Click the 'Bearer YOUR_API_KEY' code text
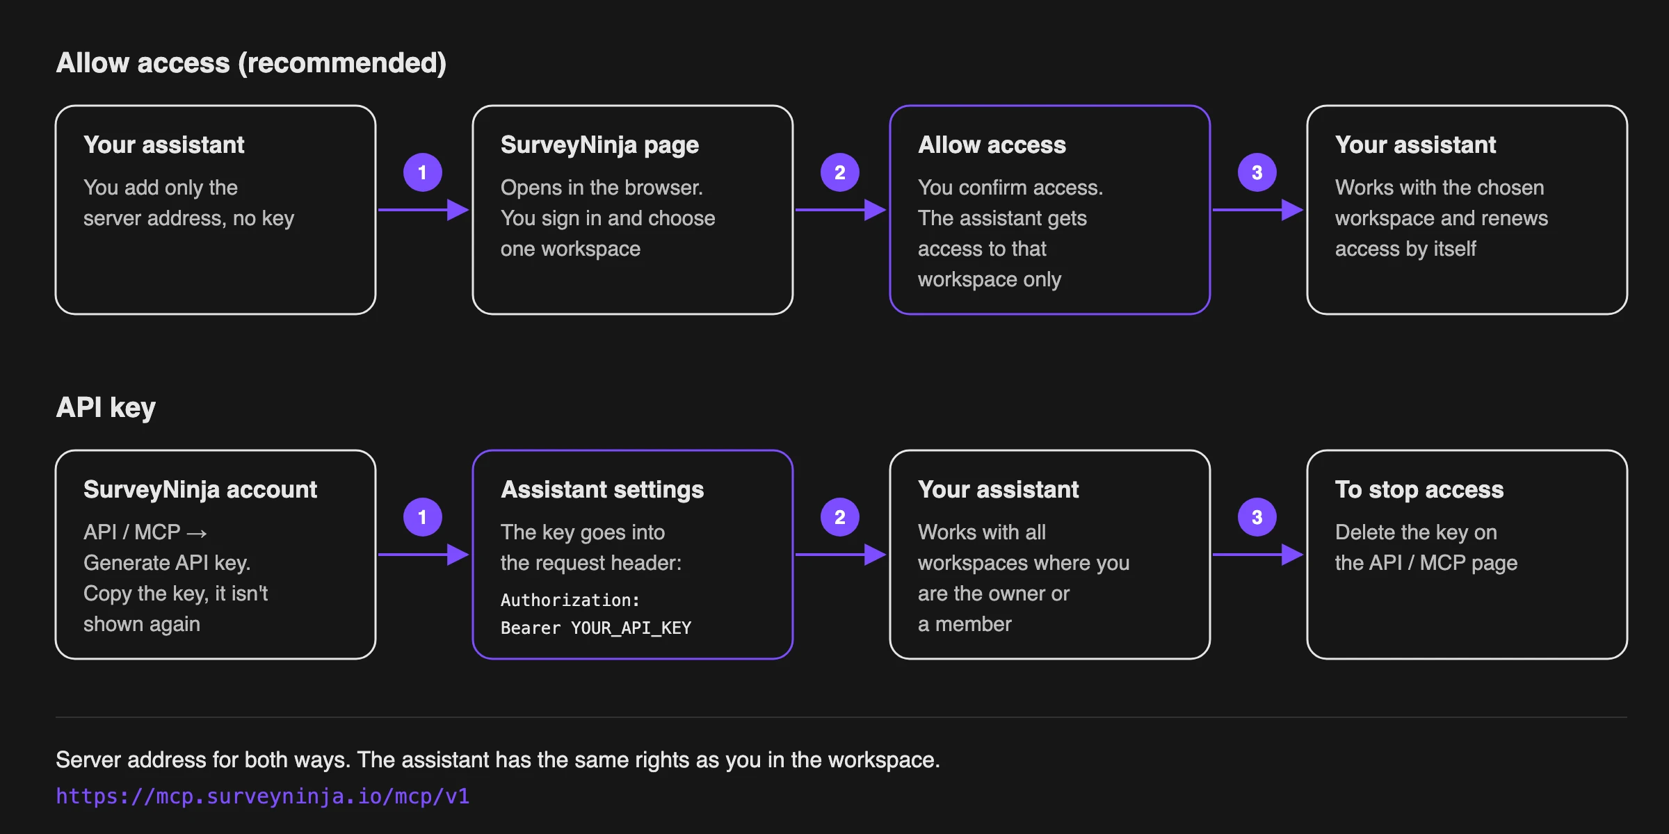This screenshot has width=1669, height=834. point(596,628)
